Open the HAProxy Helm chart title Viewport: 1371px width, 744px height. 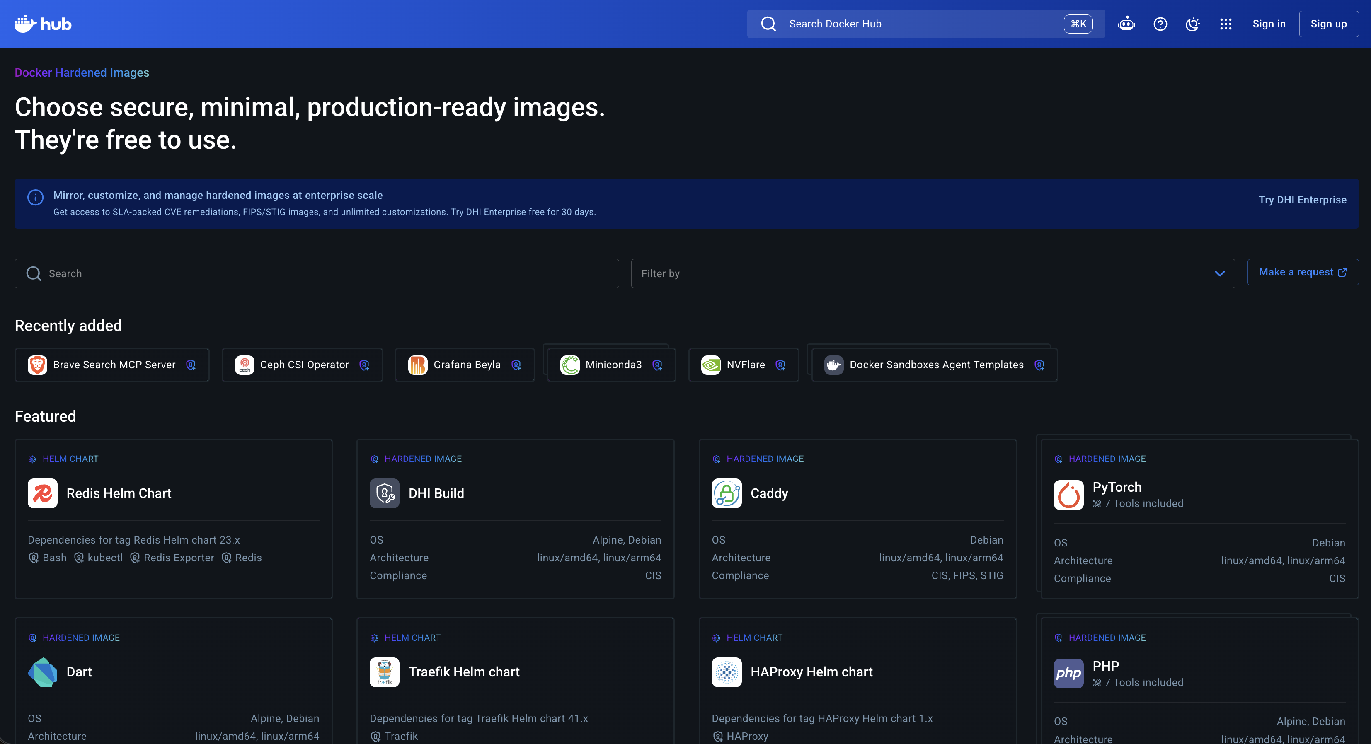(x=811, y=672)
